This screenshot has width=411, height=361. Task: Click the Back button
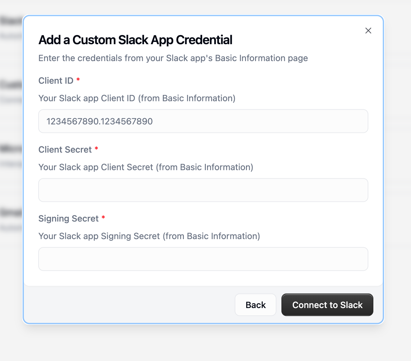[x=255, y=305]
